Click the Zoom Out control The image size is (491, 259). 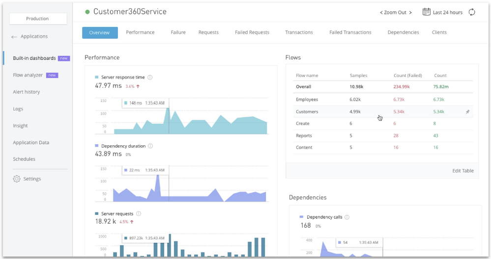point(396,12)
